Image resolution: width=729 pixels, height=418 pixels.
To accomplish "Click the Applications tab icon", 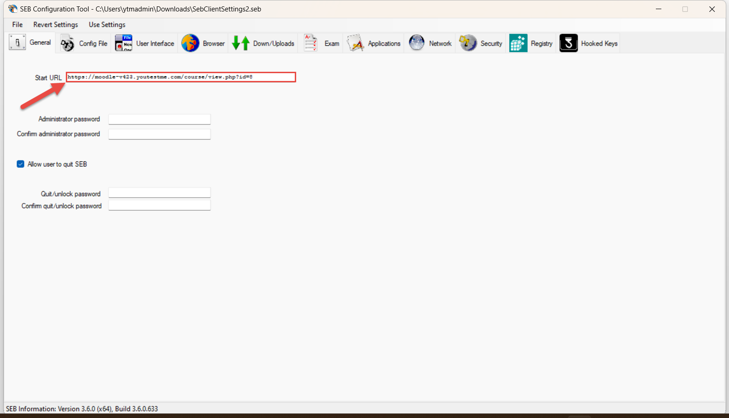I will [355, 43].
